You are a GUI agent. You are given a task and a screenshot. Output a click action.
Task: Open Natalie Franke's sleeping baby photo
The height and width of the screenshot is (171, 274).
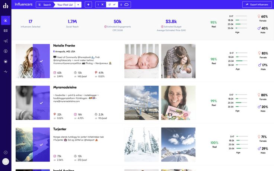141,61
